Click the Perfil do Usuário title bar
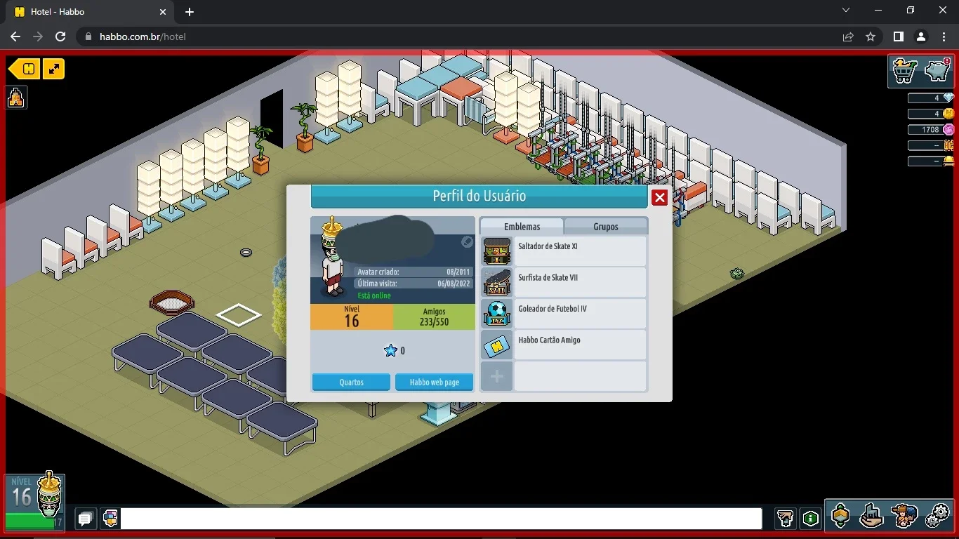 [x=479, y=197]
